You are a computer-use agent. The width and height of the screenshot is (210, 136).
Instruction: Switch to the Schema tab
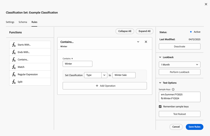point(23,22)
